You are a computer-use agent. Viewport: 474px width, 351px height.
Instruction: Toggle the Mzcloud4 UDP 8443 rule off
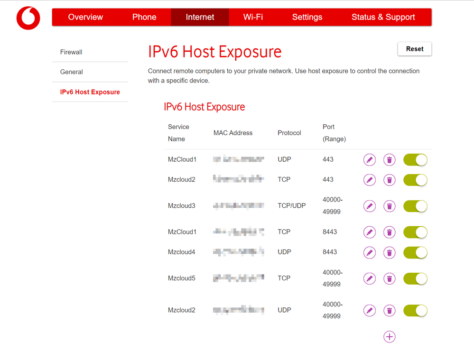coord(415,252)
